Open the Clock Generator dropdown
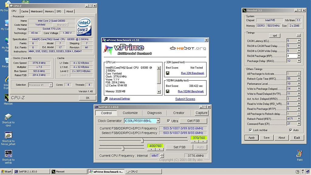 (x=158, y=121)
